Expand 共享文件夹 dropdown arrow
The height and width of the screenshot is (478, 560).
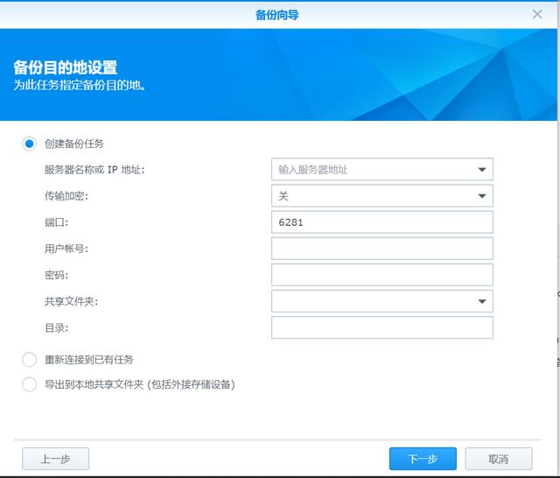click(x=481, y=302)
